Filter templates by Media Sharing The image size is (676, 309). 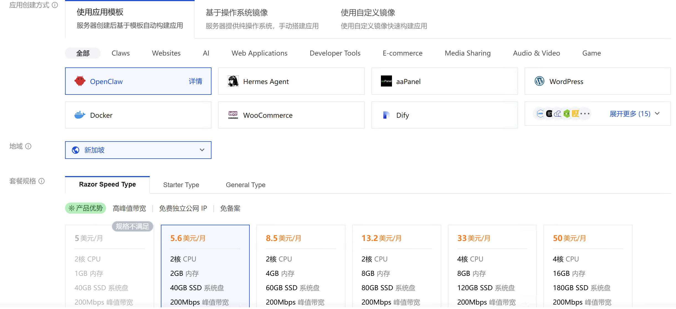468,53
